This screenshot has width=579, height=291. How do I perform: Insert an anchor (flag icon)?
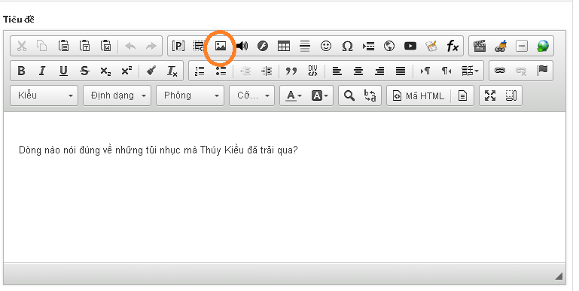coord(542,71)
